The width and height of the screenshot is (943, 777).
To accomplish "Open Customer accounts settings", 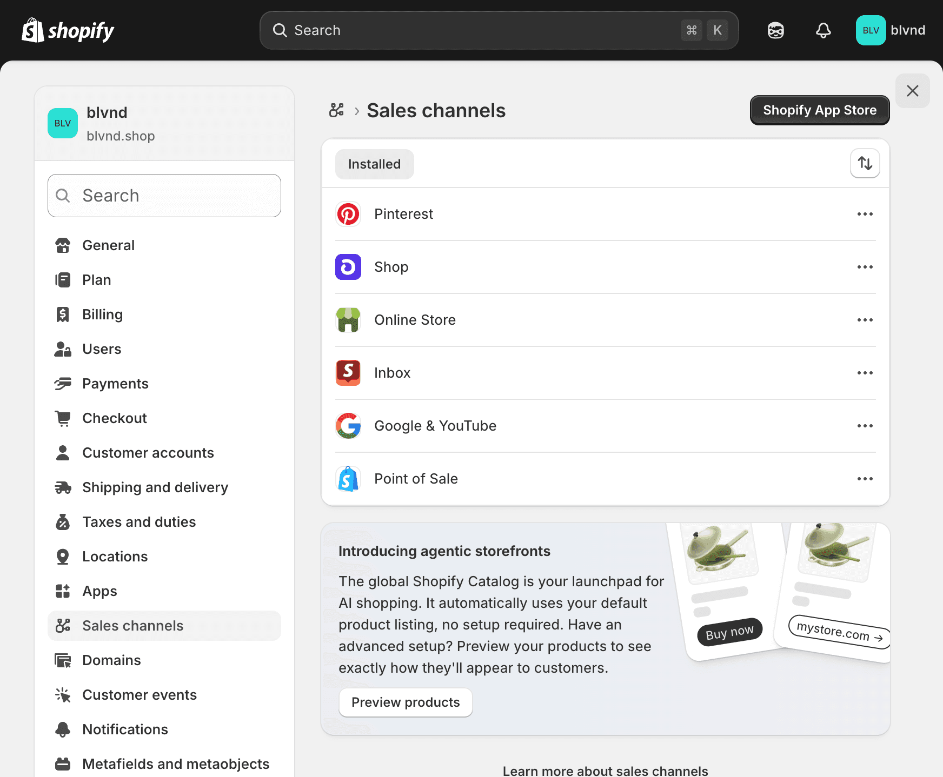I will (164, 453).
